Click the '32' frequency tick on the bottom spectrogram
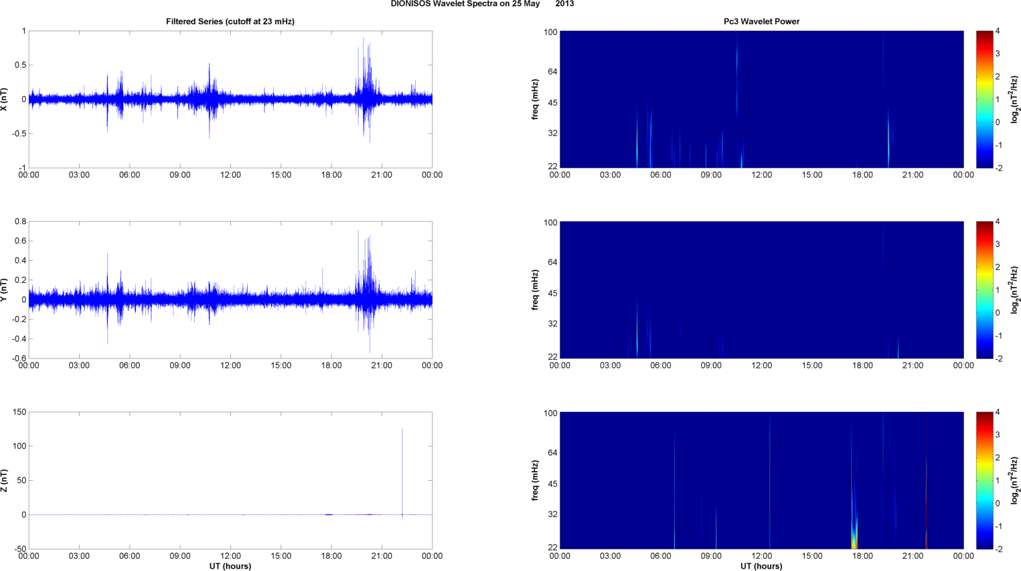The height and width of the screenshot is (571, 1021). [x=552, y=514]
